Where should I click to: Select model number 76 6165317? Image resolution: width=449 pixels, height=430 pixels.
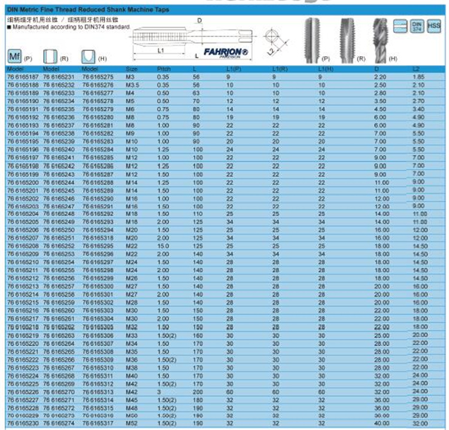(98, 423)
